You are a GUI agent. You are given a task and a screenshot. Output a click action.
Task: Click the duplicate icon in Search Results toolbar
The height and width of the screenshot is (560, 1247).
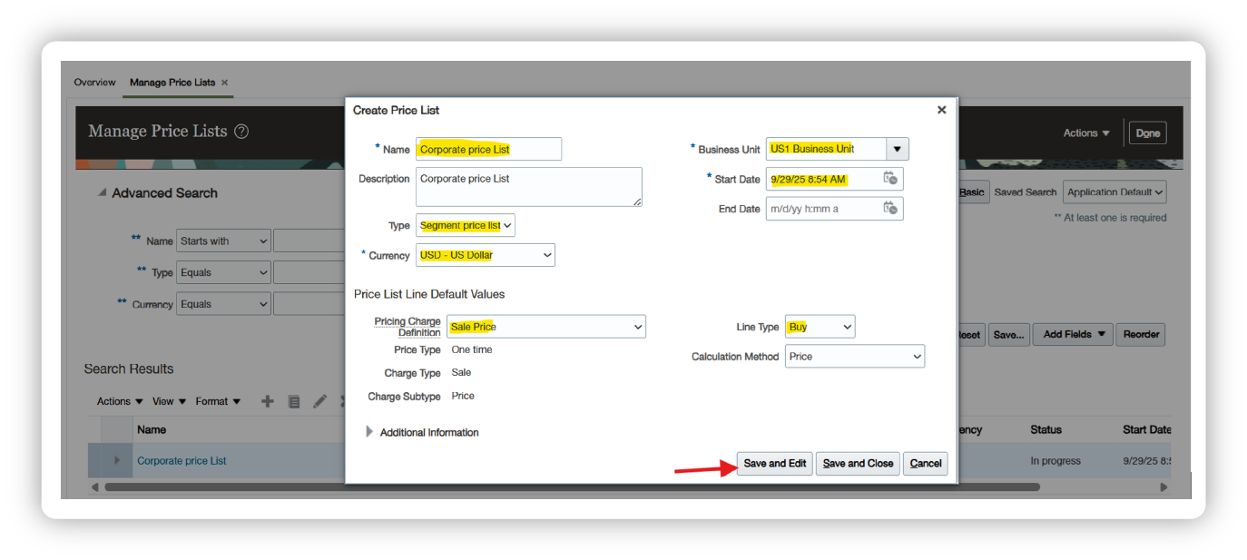click(x=294, y=401)
